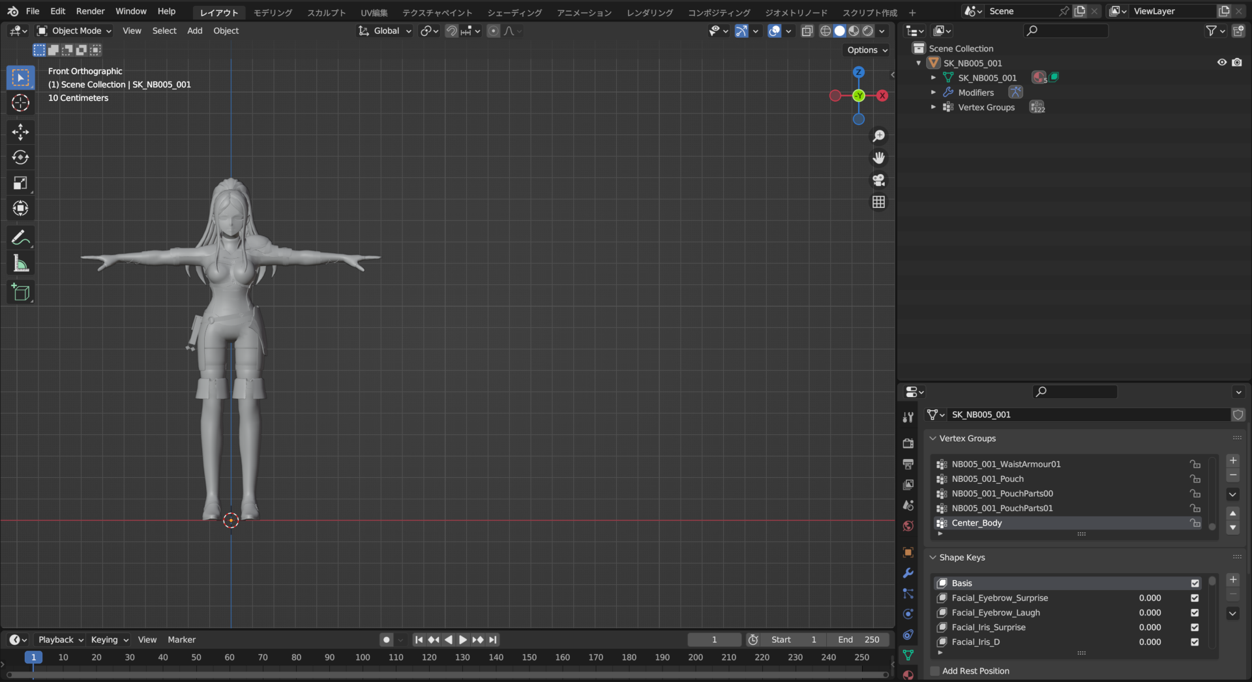Select the Measure tool
Viewport: 1252px width, 682px height.
tap(21, 264)
